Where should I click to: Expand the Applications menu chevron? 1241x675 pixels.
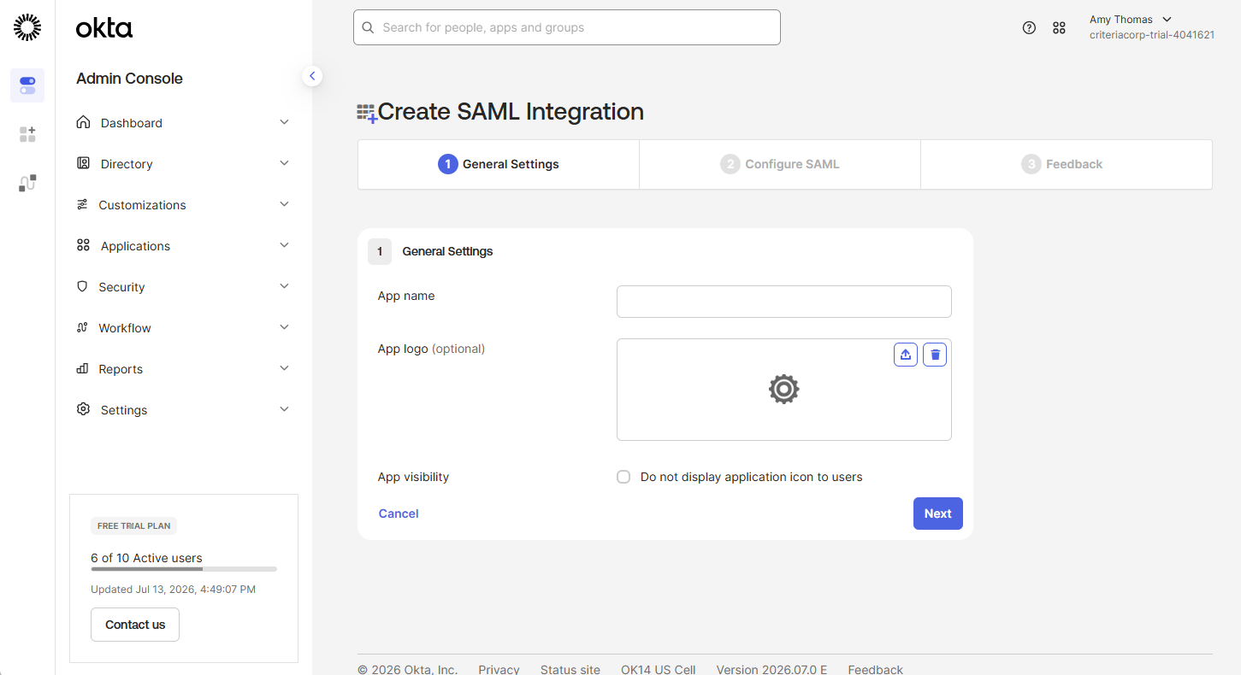(284, 245)
